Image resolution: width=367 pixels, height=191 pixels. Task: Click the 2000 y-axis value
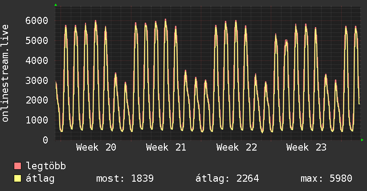(37, 100)
